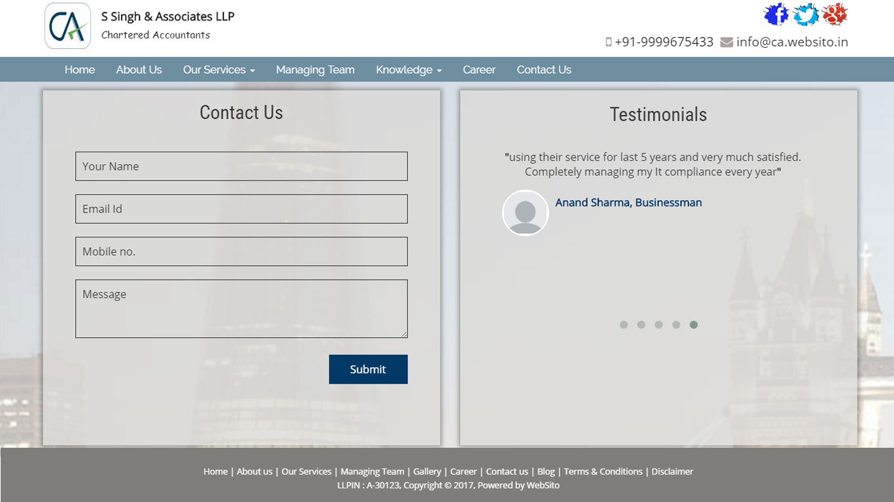Click the name Anand Sharma, Businessman
This screenshot has height=502, width=894.
click(628, 203)
